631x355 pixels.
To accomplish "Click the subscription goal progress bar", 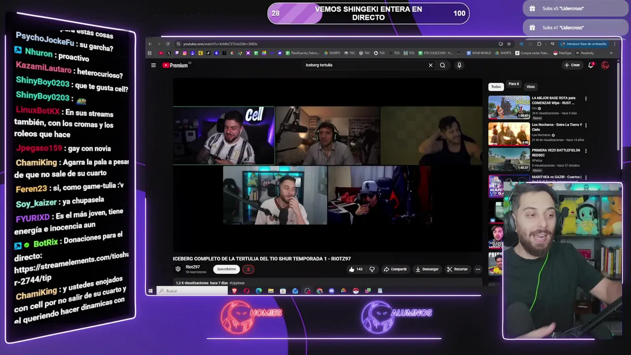I will pos(368,13).
